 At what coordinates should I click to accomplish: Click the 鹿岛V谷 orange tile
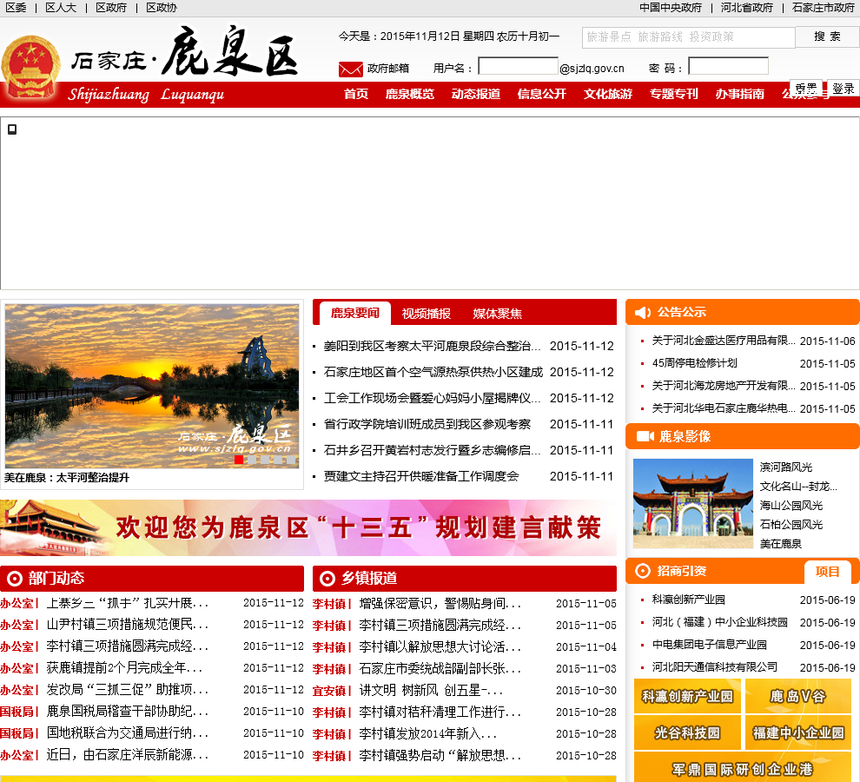tap(798, 696)
